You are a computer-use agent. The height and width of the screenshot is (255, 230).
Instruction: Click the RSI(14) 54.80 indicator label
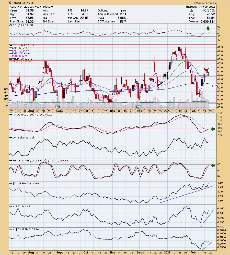point(22,25)
